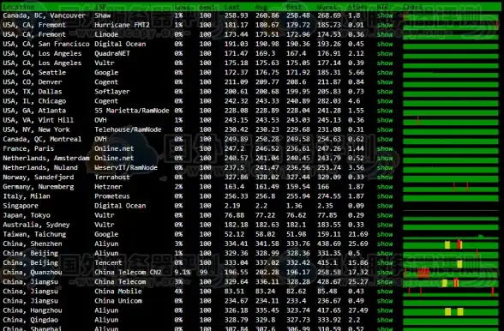Select ISP name WeservIT/RamNode
The image size is (504, 331).
[x=126, y=167]
